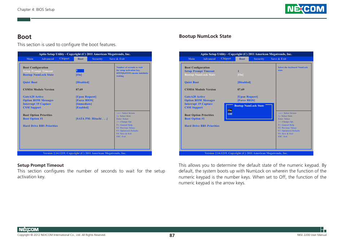Open the [Upon Request] value in left screen

pos(86,97)
